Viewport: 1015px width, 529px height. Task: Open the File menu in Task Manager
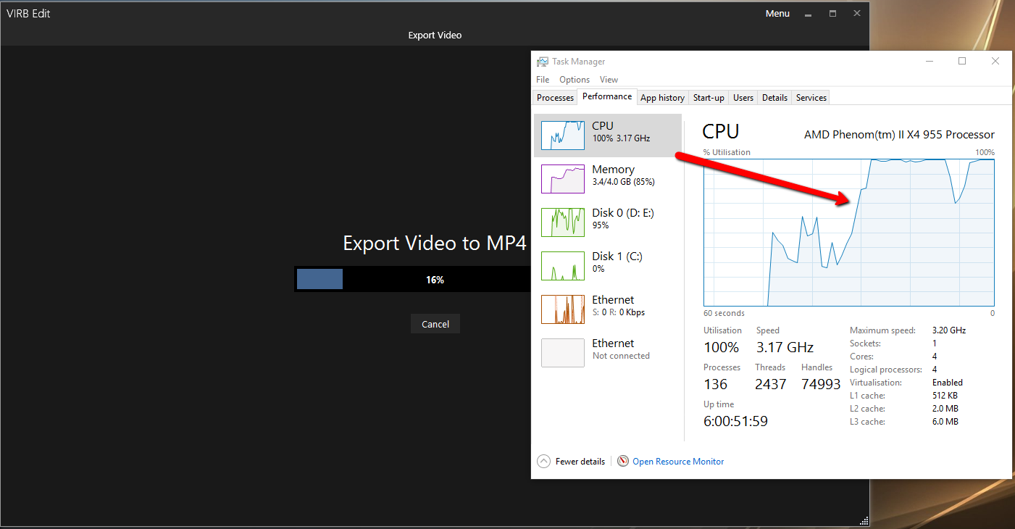(x=543, y=80)
